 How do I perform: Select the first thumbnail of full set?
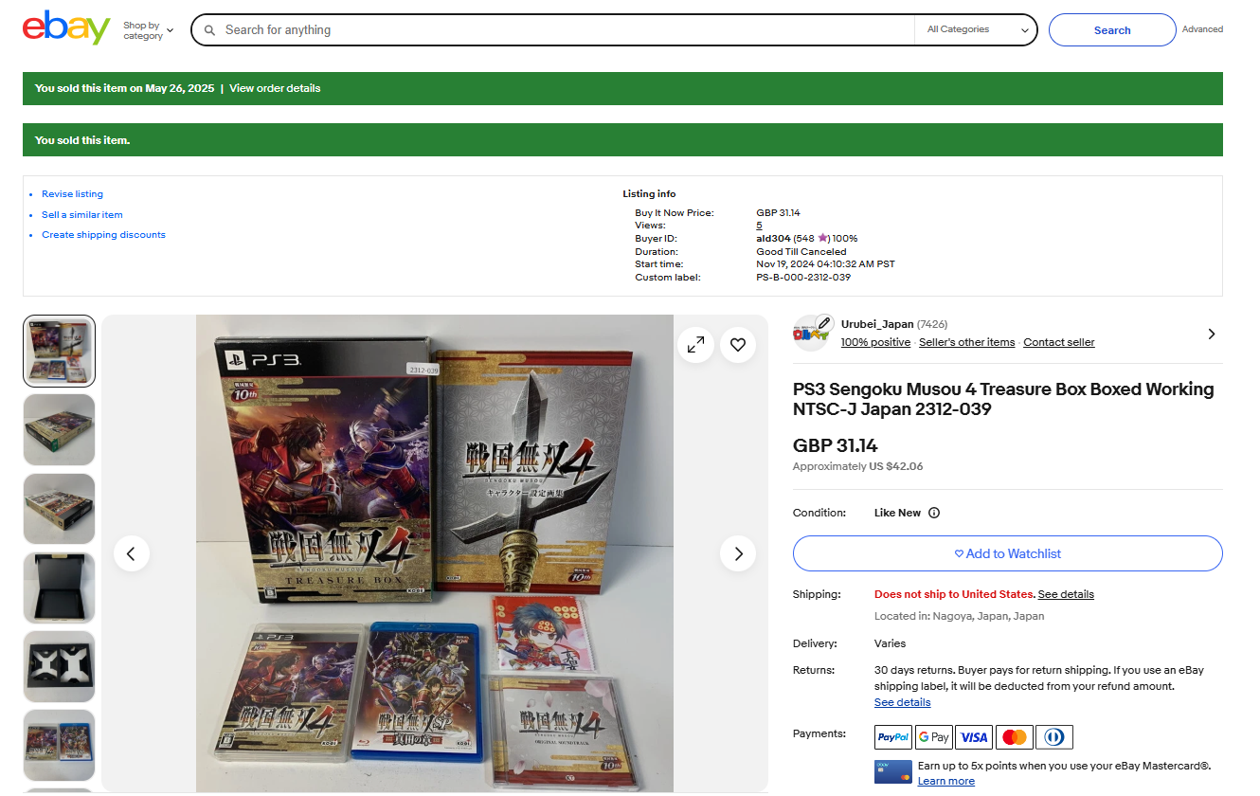click(x=59, y=351)
